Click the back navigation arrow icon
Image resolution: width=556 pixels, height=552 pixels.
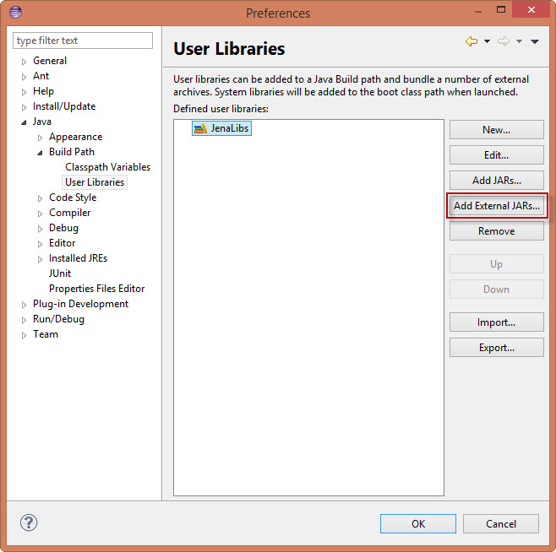tap(472, 41)
